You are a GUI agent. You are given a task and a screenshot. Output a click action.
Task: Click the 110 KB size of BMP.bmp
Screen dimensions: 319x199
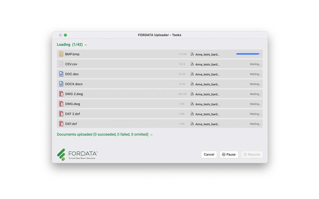pos(183,54)
